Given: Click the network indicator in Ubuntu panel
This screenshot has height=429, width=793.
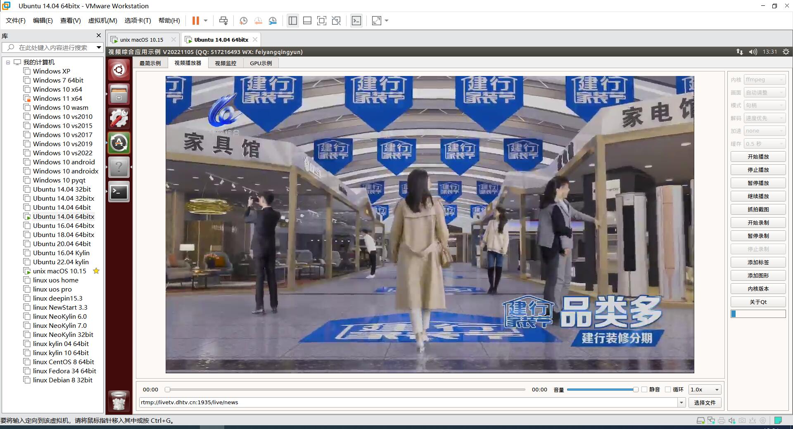Looking at the screenshot, I should point(739,52).
